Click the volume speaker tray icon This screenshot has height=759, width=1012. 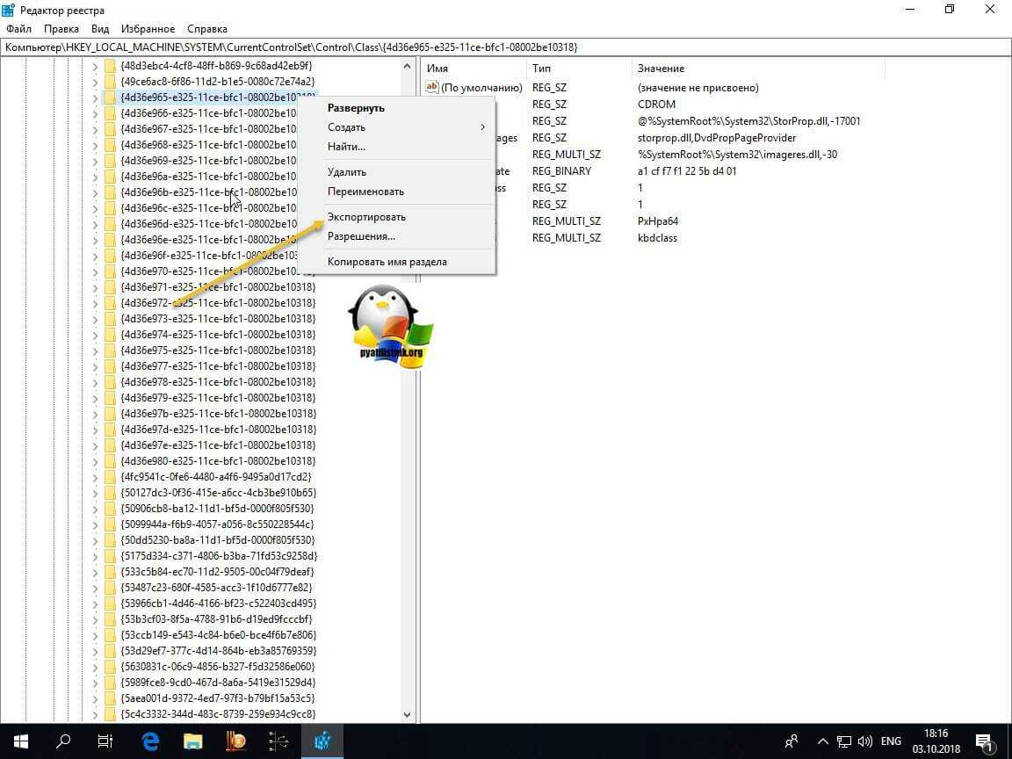[x=864, y=740]
